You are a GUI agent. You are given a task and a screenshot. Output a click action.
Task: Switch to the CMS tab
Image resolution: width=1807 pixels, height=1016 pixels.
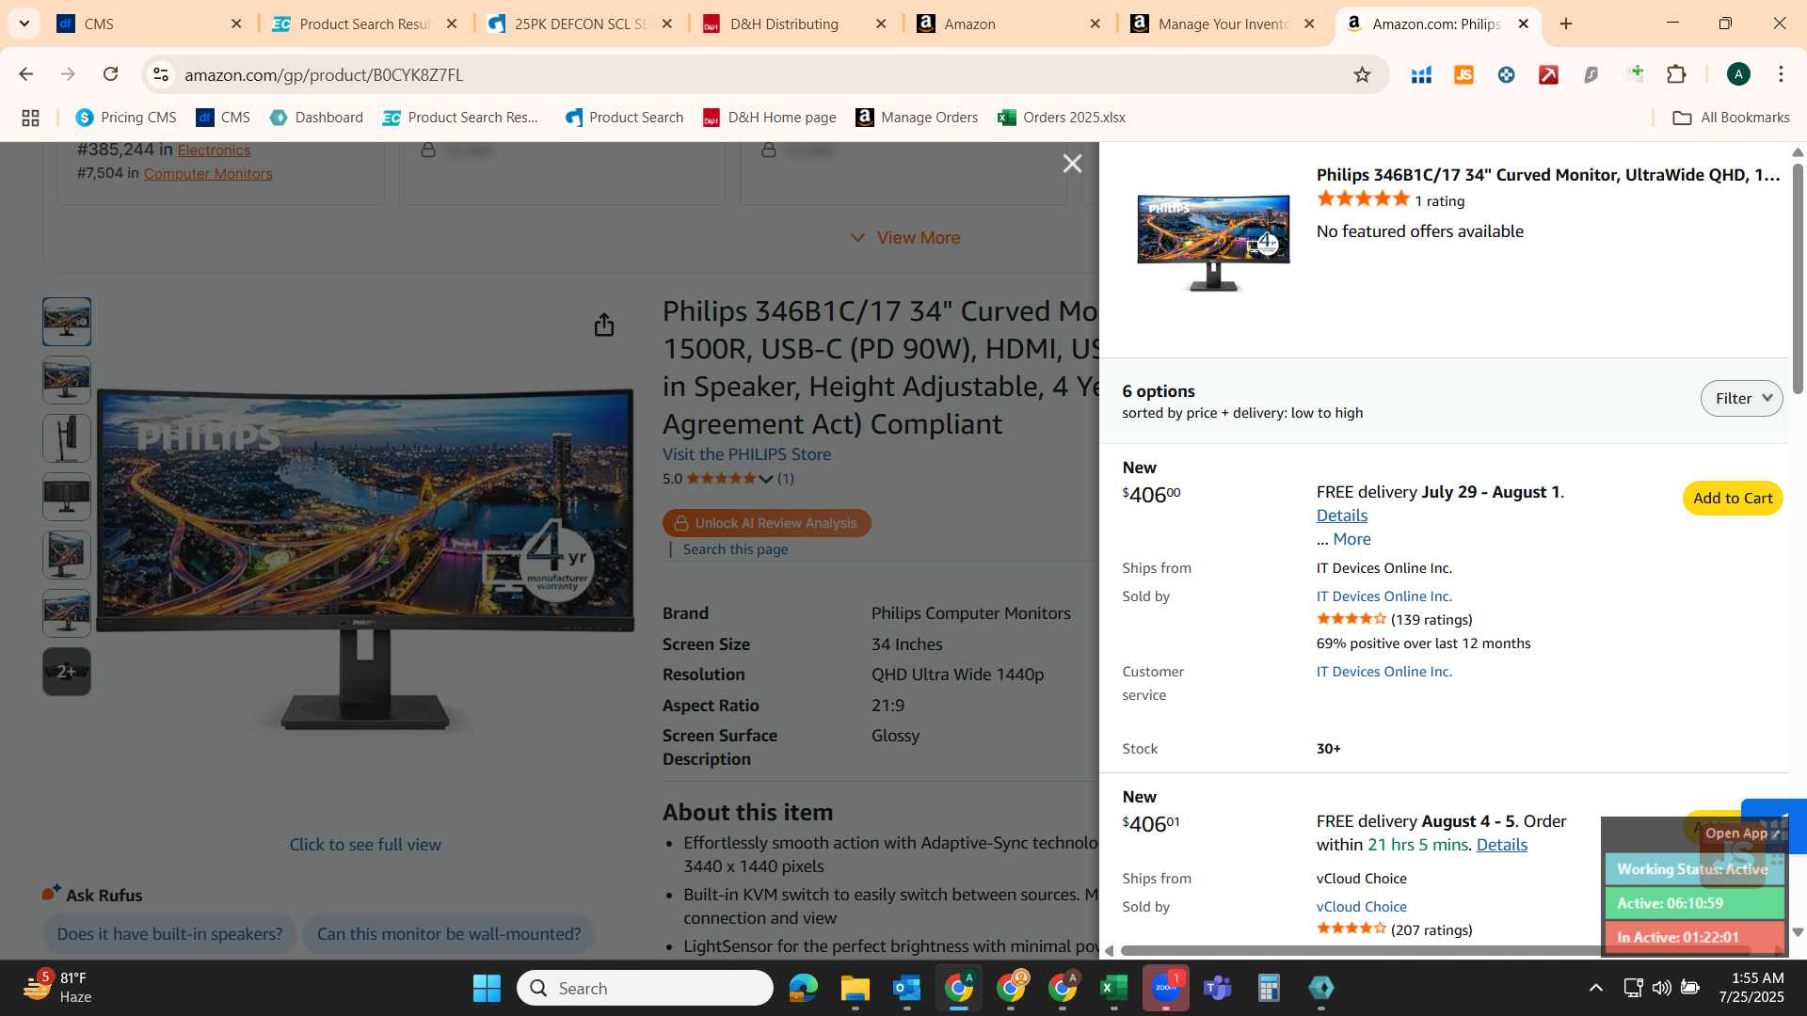149,24
